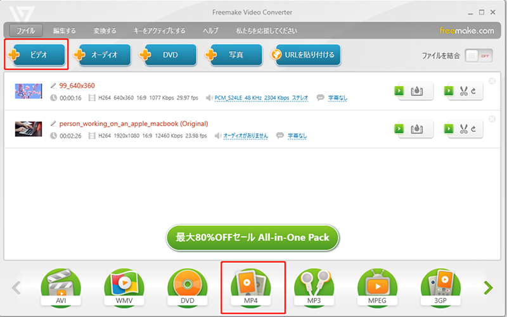Open the PCM_S24LE 48 KHz audio track dropdown
Viewport: 507px width, 317px height.
pyautogui.click(x=261, y=98)
